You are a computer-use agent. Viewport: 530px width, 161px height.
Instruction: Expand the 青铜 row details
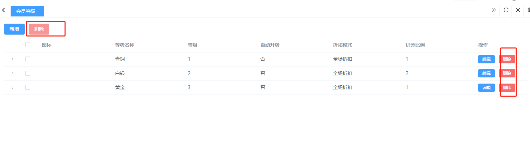pyautogui.click(x=12, y=59)
